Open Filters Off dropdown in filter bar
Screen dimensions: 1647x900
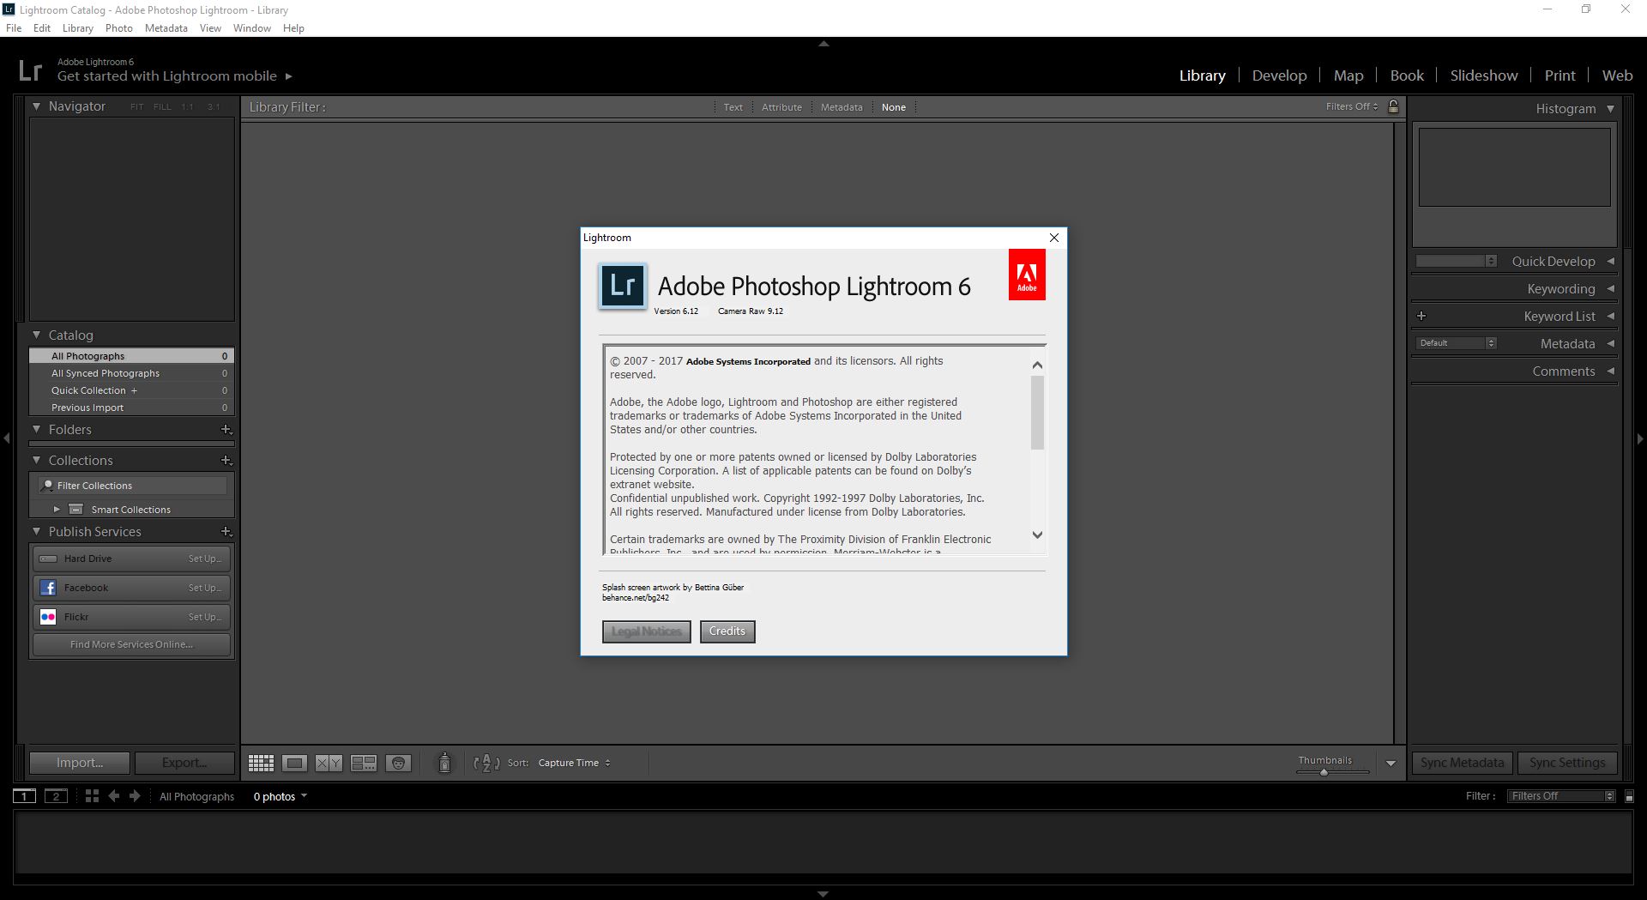point(1351,106)
